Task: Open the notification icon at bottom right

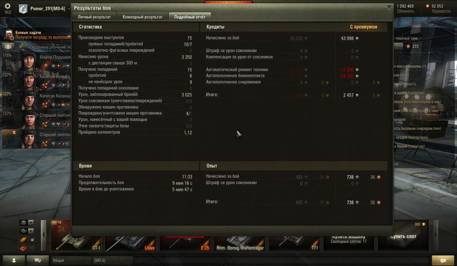Action: click(x=443, y=260)
